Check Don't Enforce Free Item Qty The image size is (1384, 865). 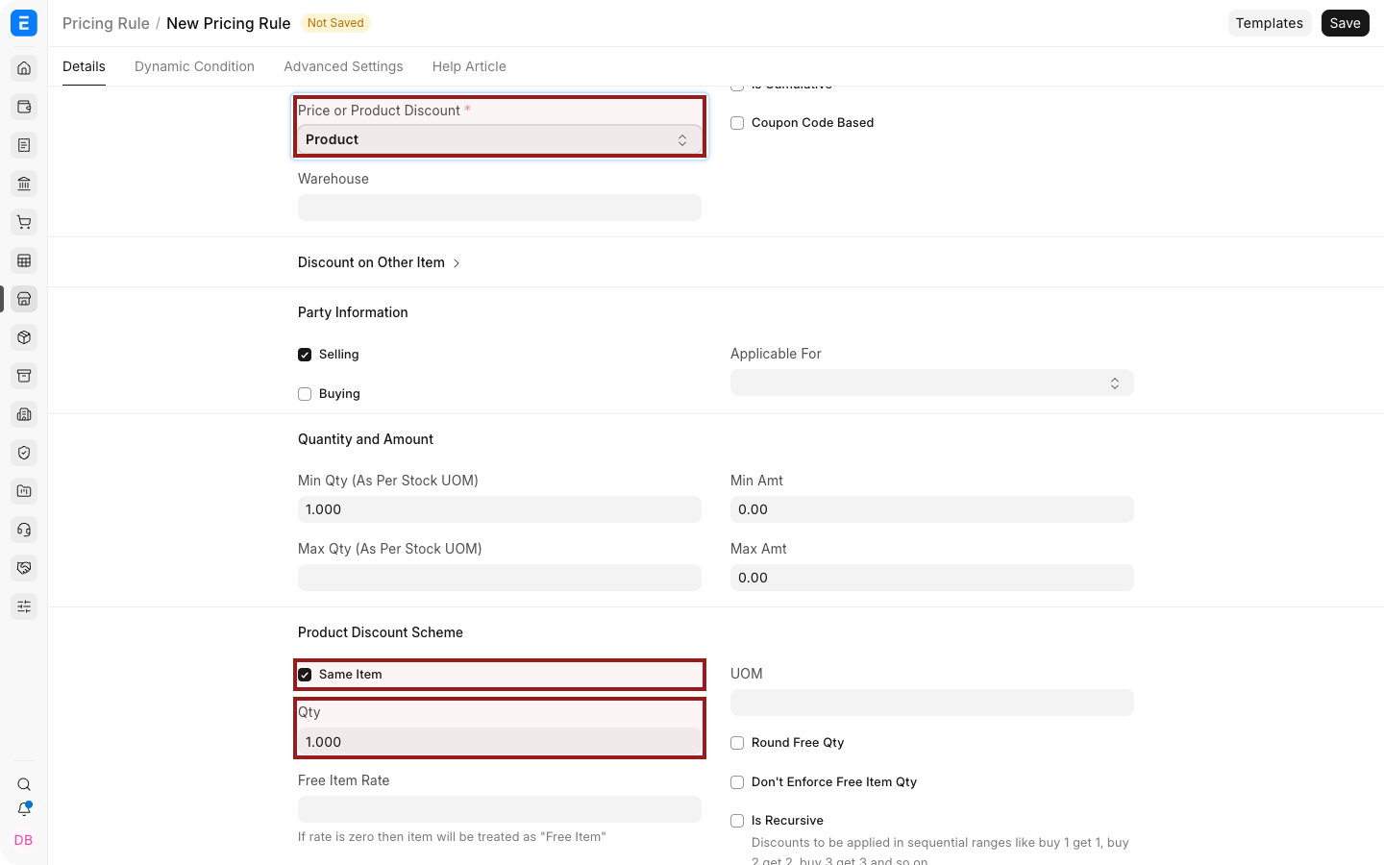(737, 782)
